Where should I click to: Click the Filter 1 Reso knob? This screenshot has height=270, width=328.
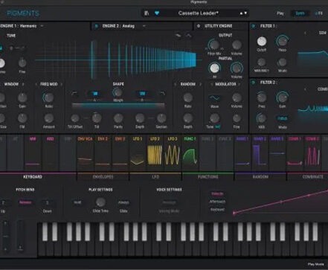tap(282, 41)
